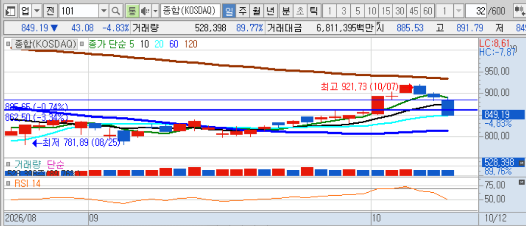
Task: Click the 891.79 high price value
Action: [x=469, y=28]
